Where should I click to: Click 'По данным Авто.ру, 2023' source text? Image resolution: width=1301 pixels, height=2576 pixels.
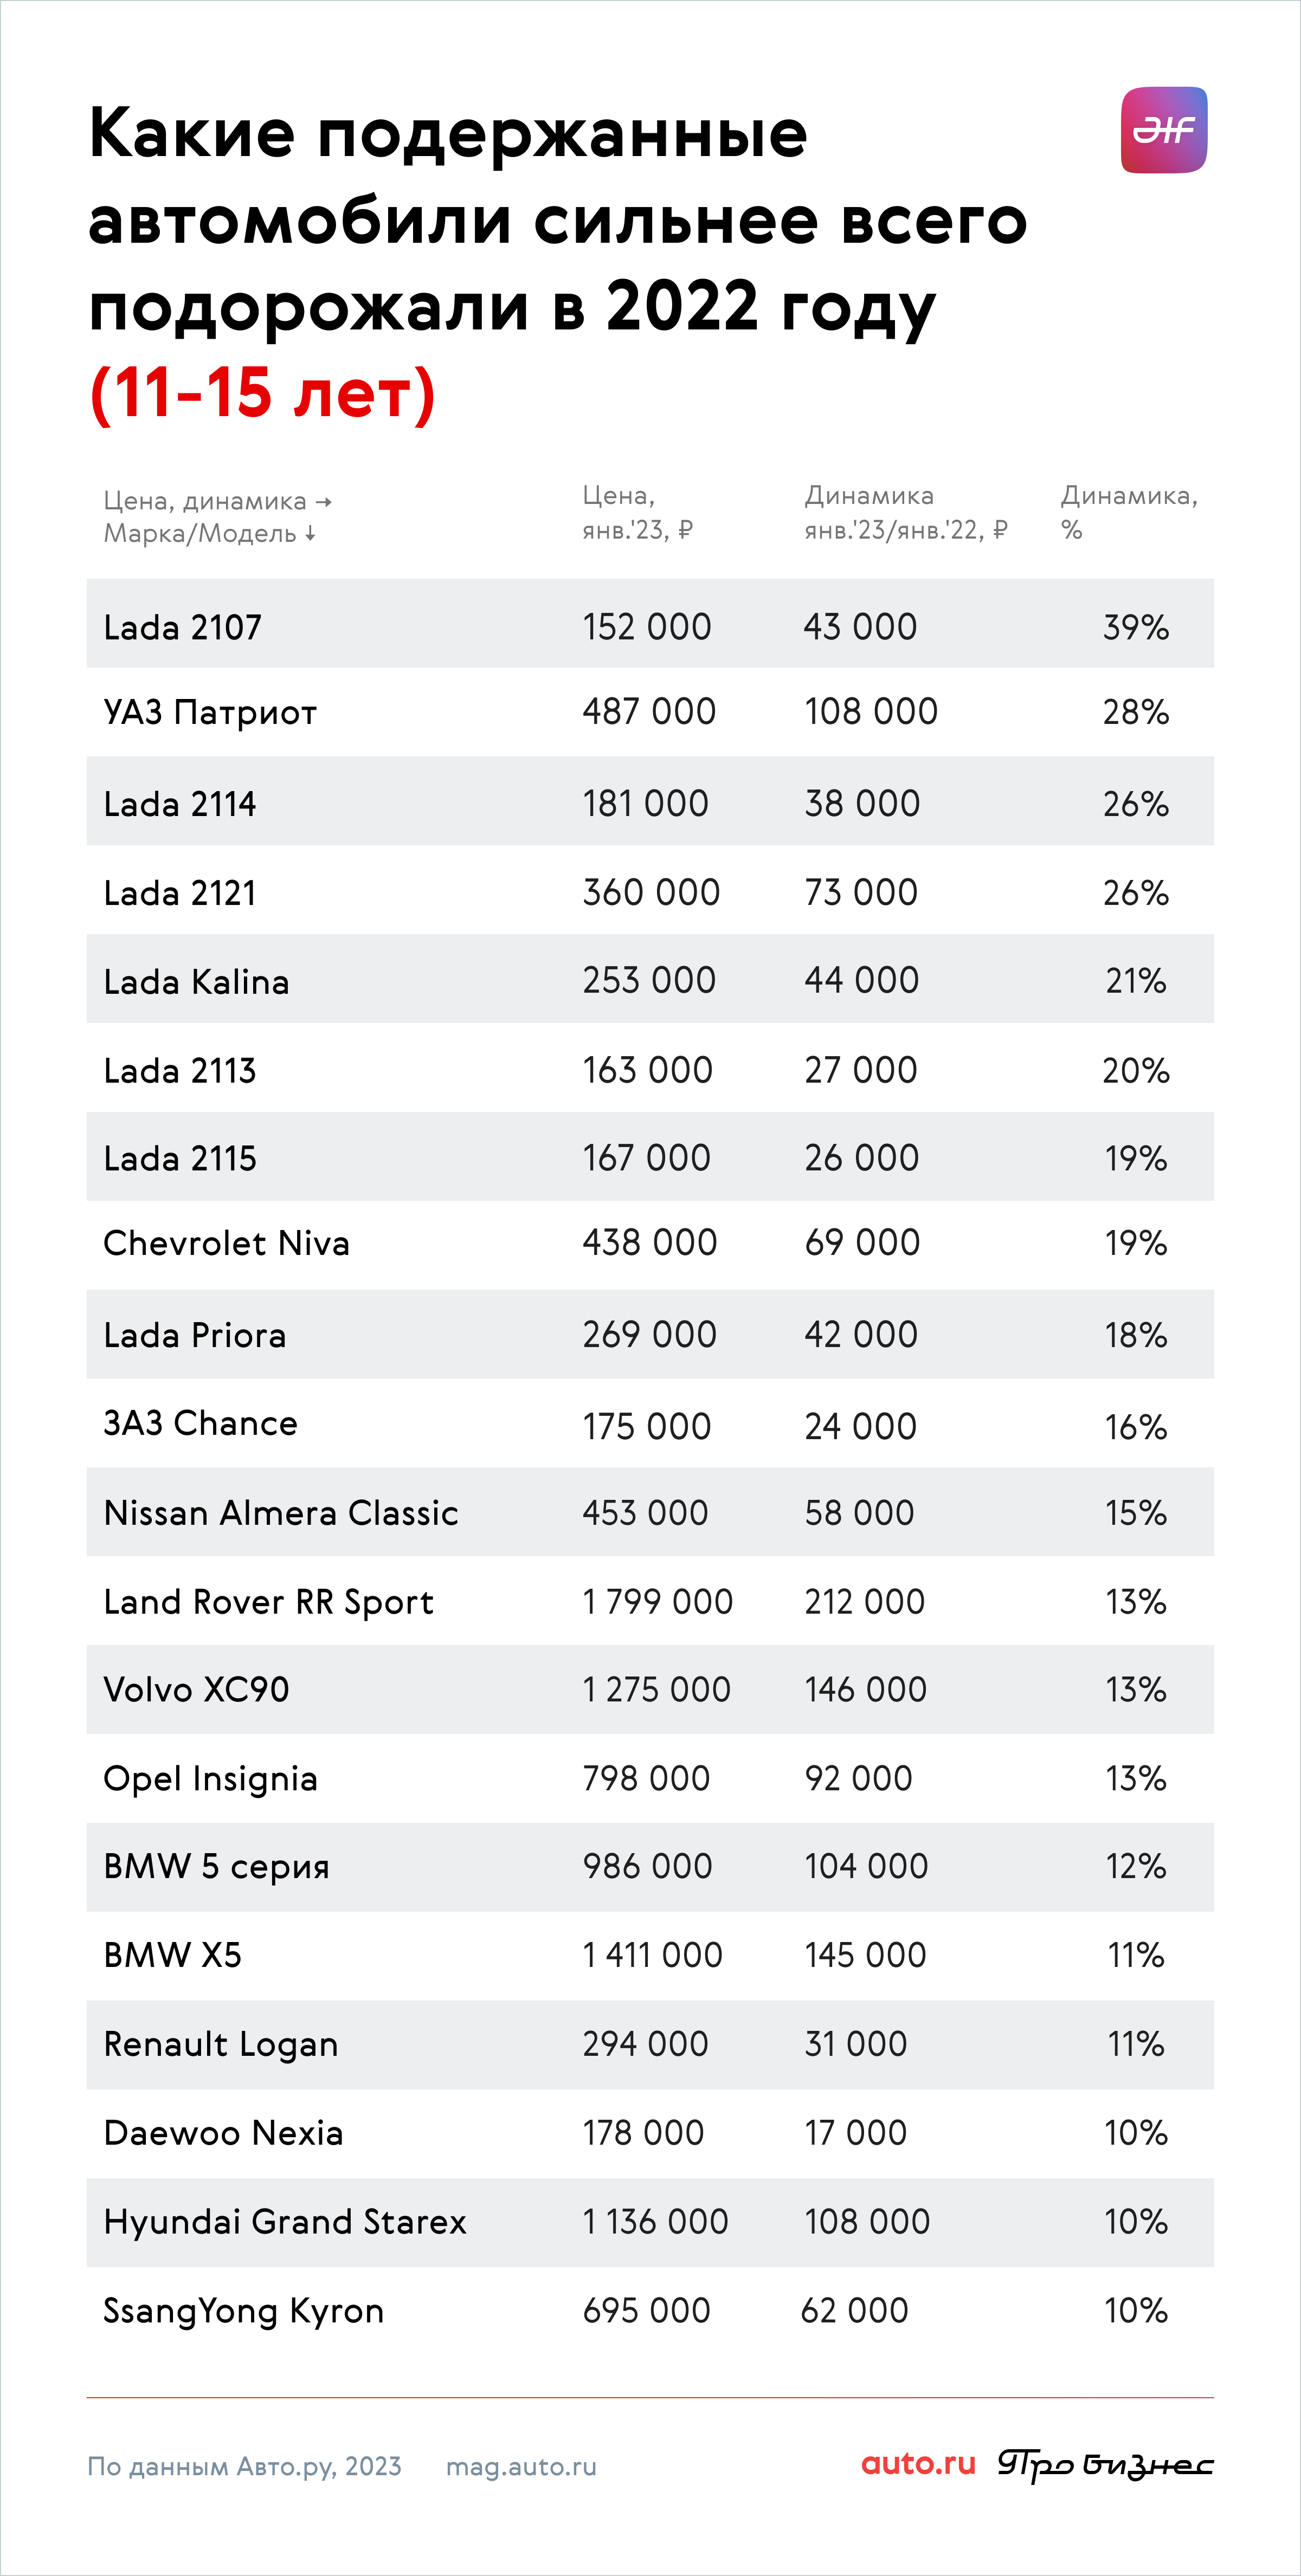point(244,2467)
